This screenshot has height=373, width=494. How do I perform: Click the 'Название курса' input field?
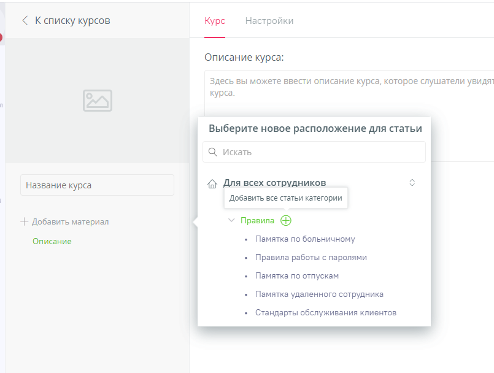pos(97,185)
